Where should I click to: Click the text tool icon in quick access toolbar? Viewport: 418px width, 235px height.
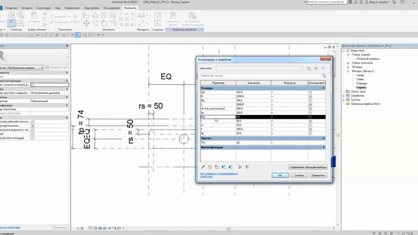57,35
